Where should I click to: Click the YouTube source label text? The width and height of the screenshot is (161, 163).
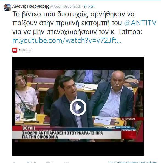click(26, 50)
